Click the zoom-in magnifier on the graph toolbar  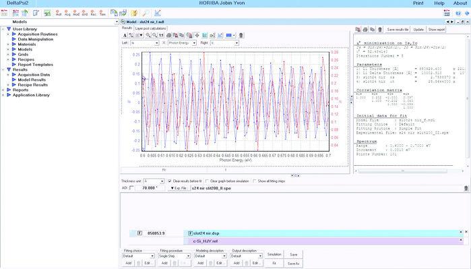[x=148, y=35]
